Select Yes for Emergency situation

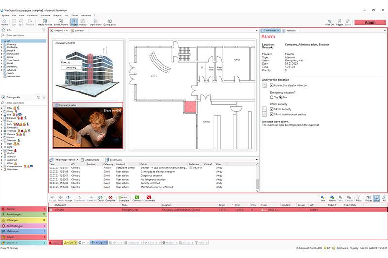click(272, 97)
